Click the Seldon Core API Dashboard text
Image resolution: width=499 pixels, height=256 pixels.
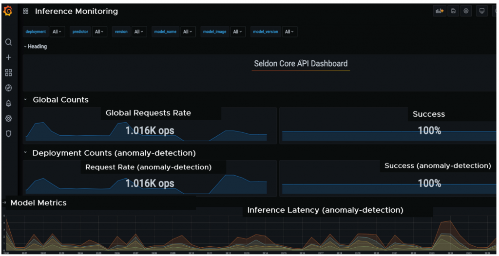pyautogui.click(x=301, y=64)
